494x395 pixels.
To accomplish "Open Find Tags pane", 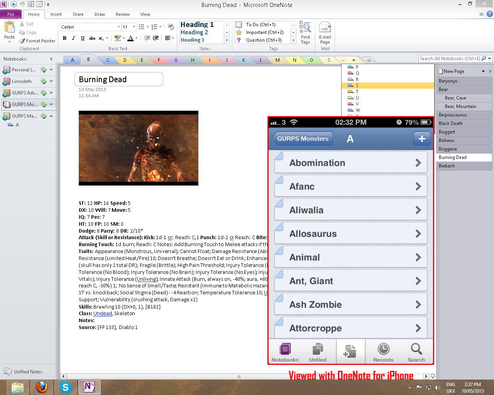I will [305, 33].
